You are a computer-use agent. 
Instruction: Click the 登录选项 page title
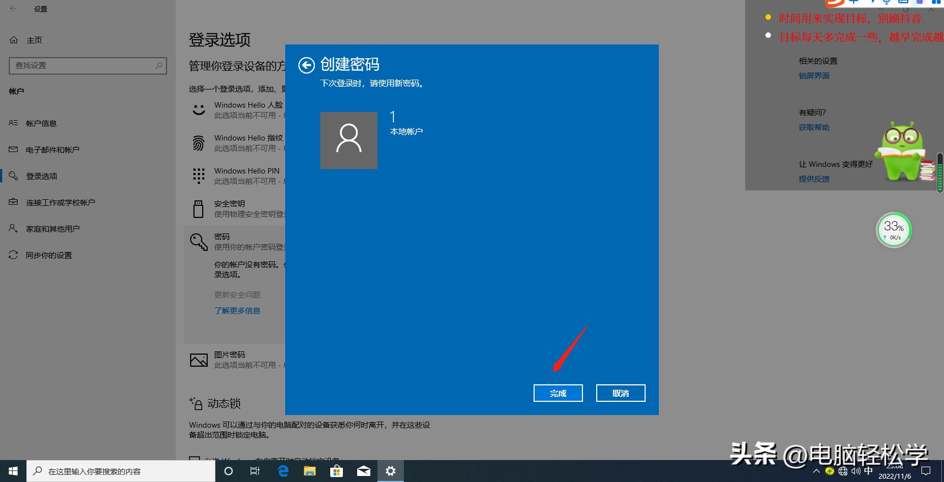220,40
